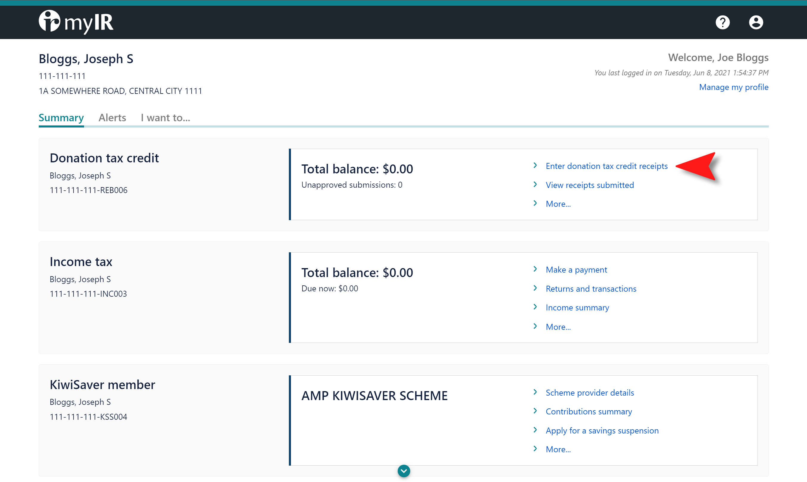The height and width of the screenshot is (482, 807).
Task: Click account number 111-111-111-KSS004
Action: tap(88, 417)
